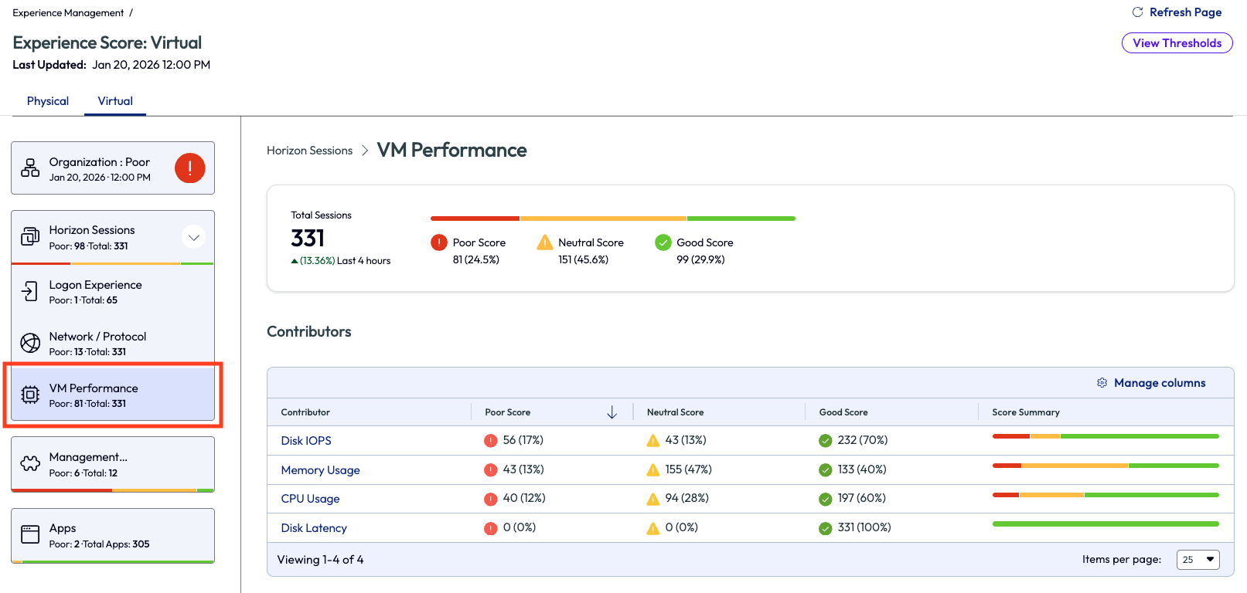The height and width of the screenshot is (593, 1247).
Task: Toggle sort arrow on Poor Score column
Action: tap(612, 412)
